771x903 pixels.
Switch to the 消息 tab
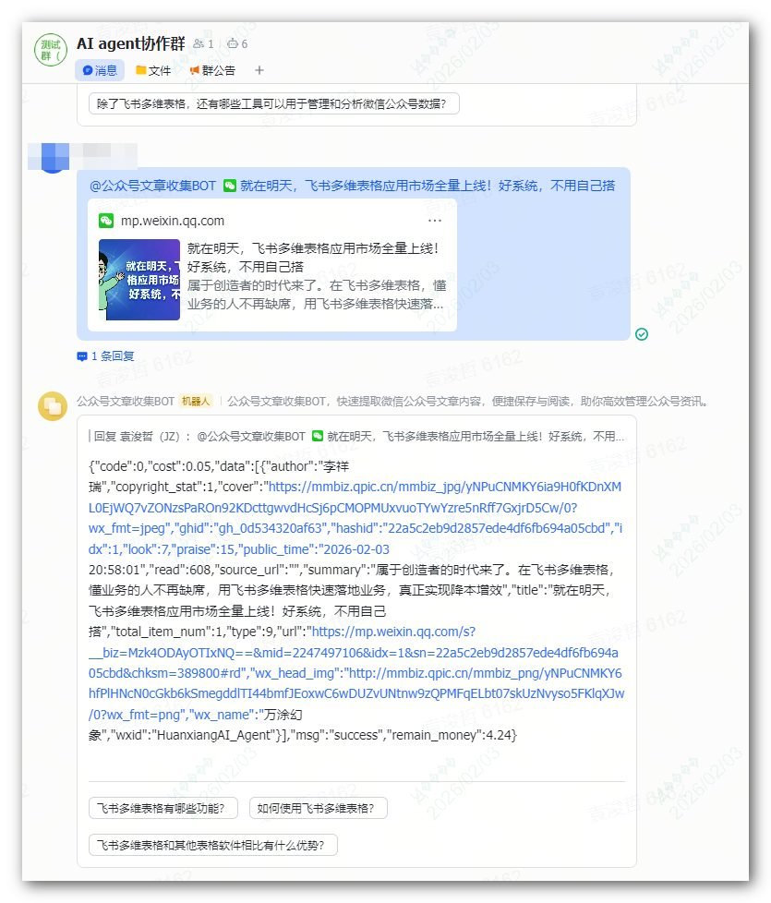[100, 70]
